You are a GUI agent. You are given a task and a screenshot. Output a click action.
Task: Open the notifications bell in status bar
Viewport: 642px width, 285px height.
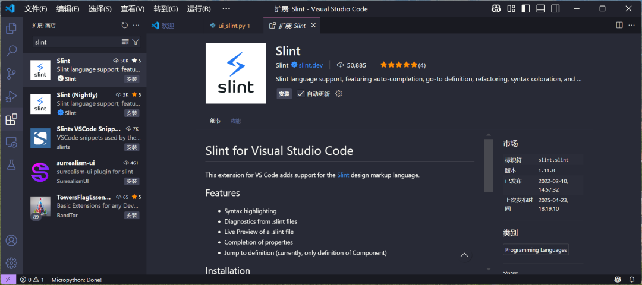(632, 280)
